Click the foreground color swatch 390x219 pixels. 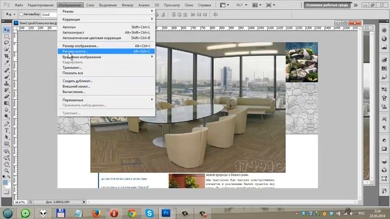point(5,182)
